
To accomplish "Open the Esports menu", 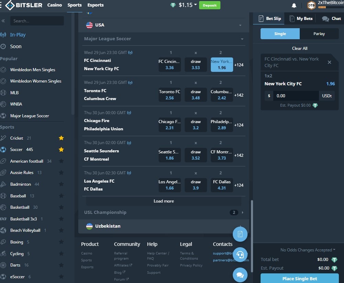I will [95, 5].
